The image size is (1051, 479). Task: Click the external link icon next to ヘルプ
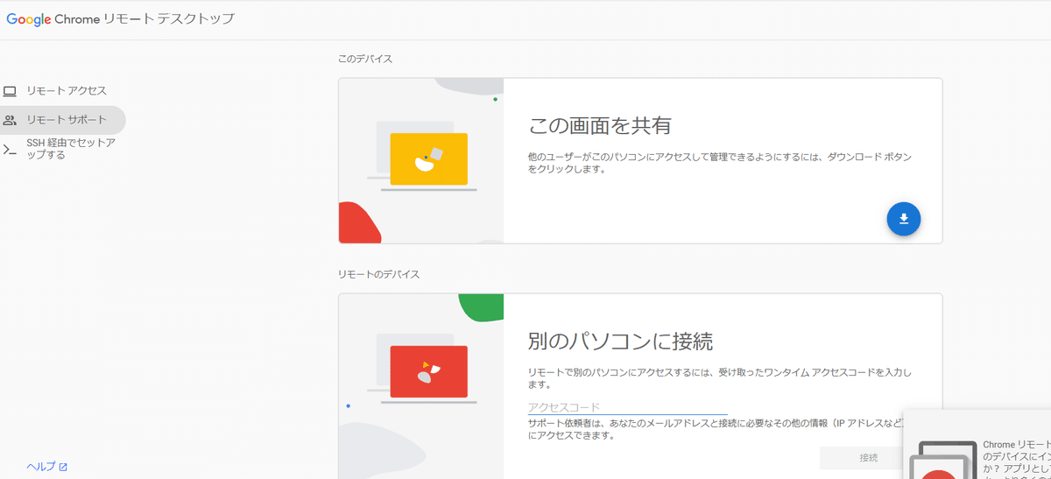point(63,467)
